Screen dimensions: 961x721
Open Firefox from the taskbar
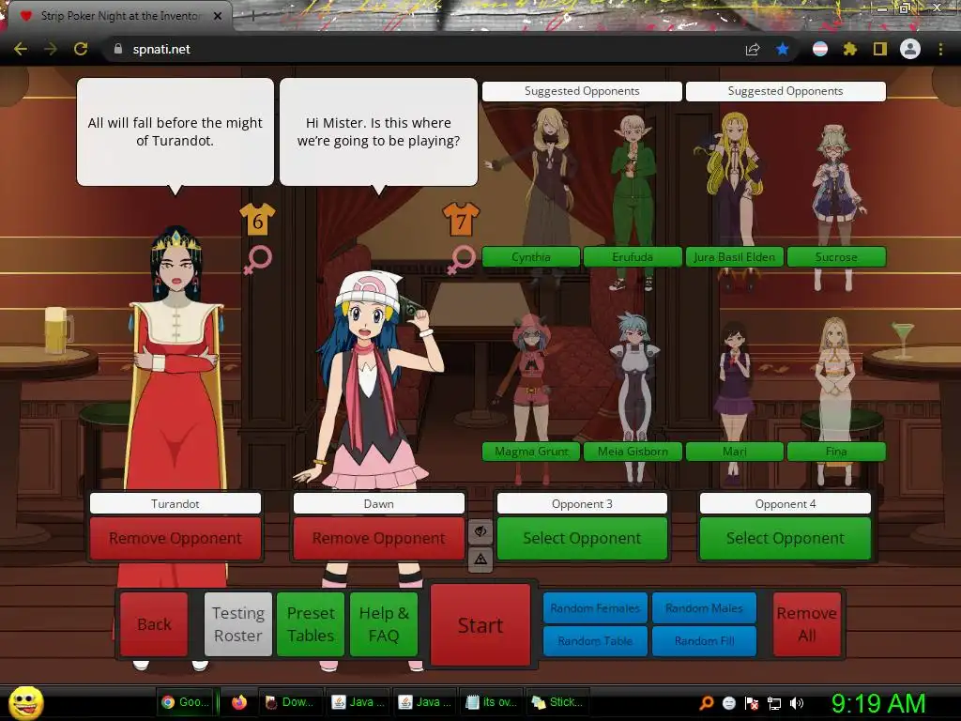[x=239, y=702]
